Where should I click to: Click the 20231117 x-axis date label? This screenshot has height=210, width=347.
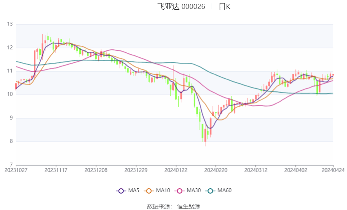pyautogui.click(x=56, y=170)
